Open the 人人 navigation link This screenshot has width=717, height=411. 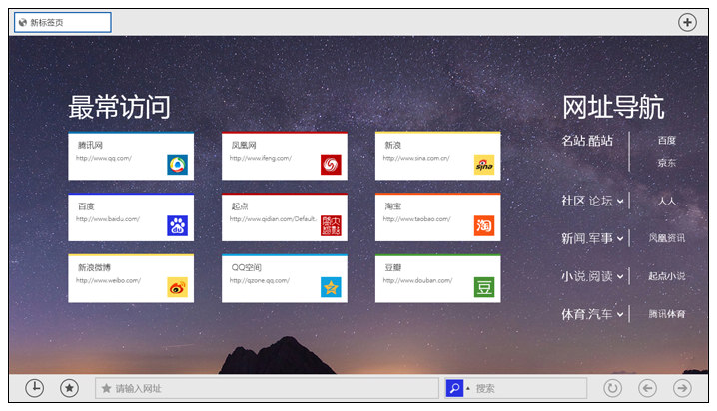click(x=667, y=201)
